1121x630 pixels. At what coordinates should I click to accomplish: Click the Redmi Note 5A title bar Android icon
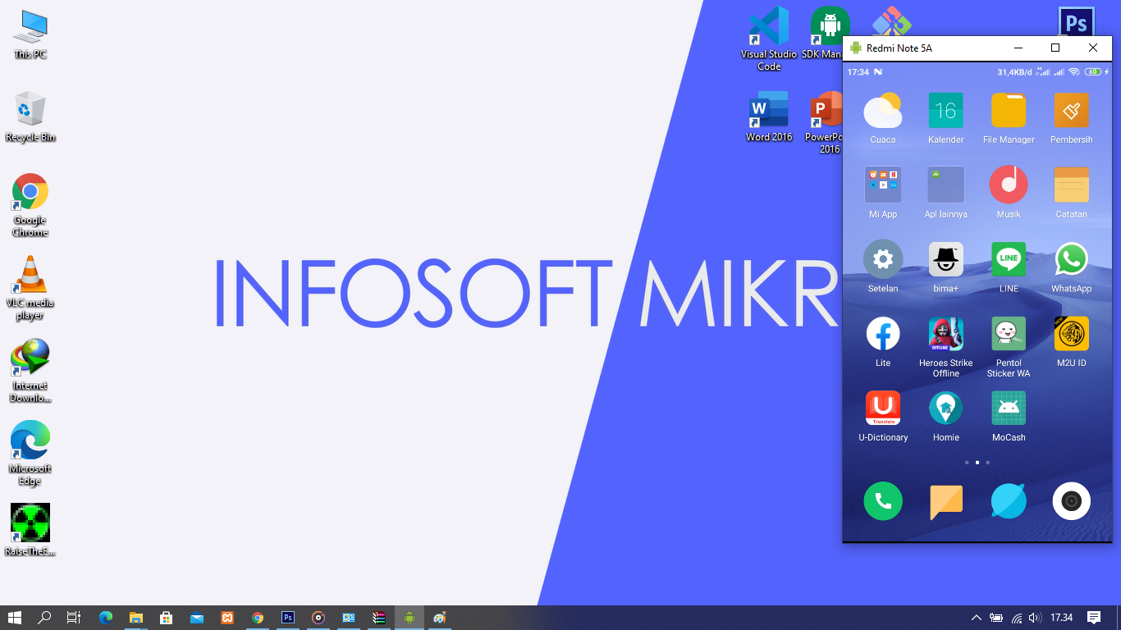tap(856, 48)
